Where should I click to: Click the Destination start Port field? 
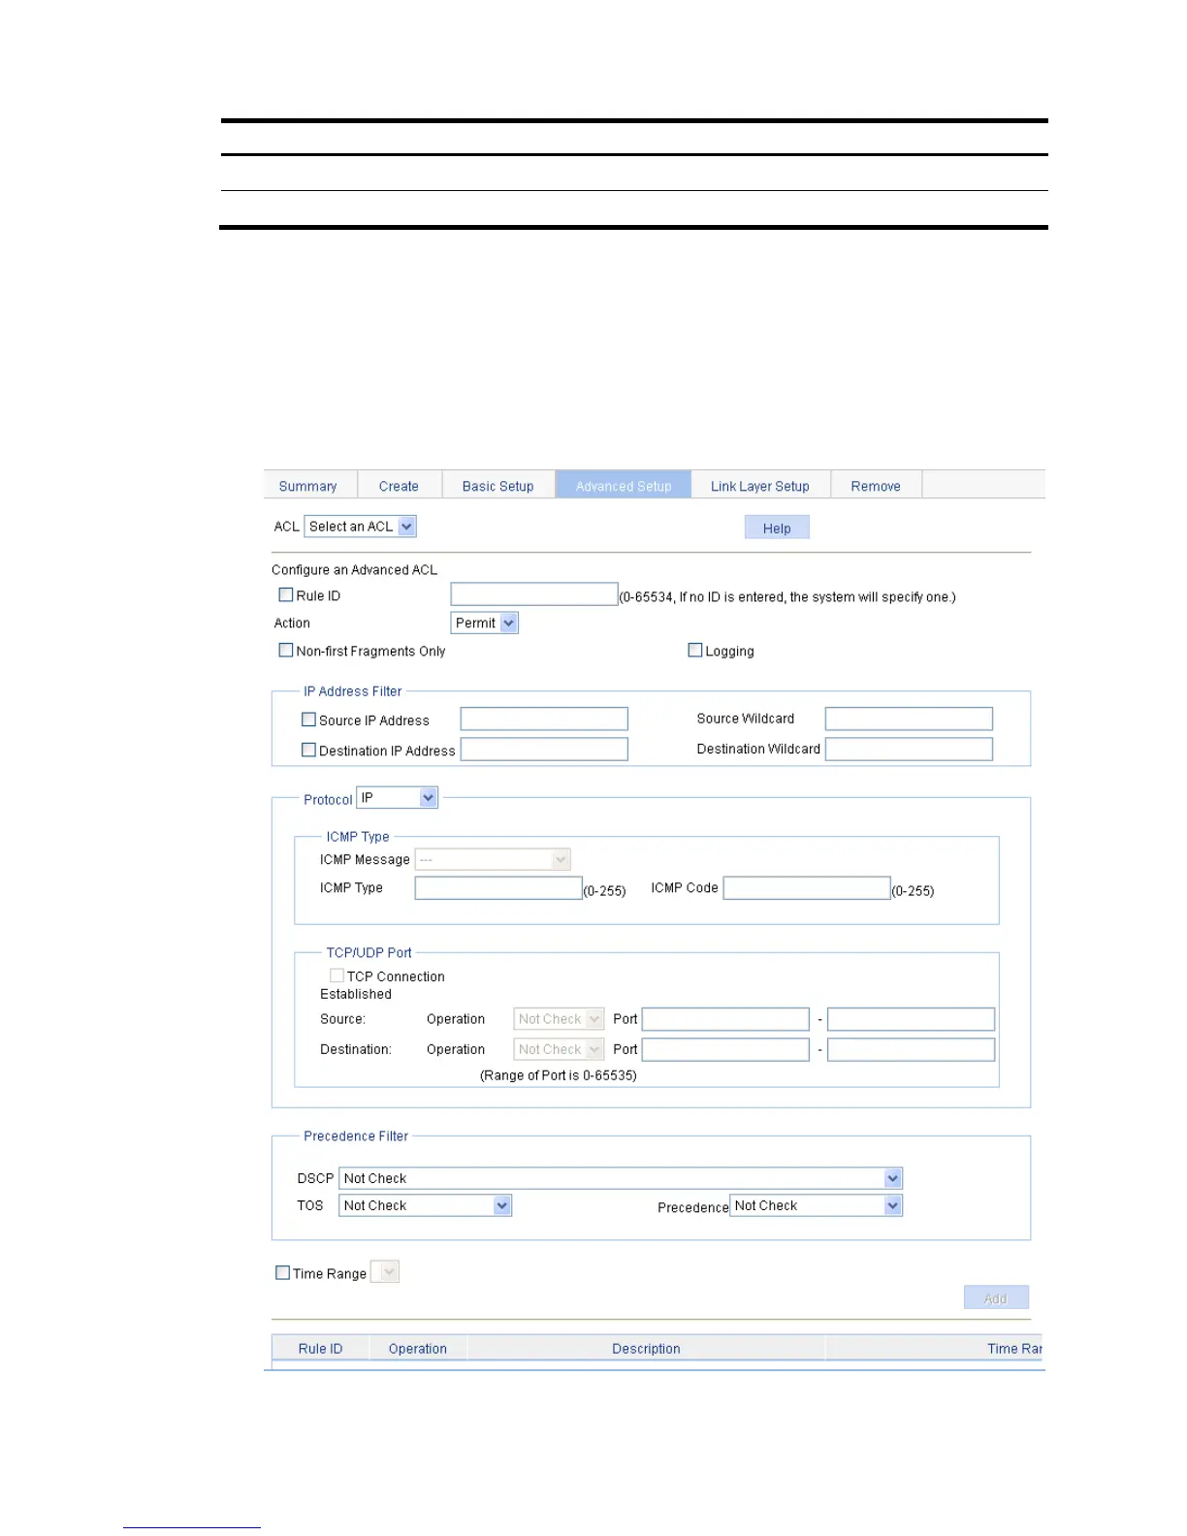tap(725, 1049)
